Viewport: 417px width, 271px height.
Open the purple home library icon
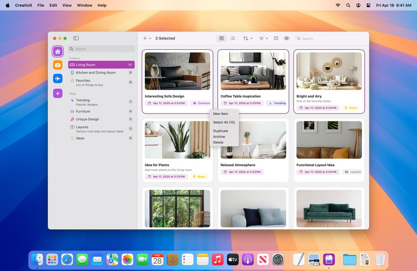click(58, 52)
